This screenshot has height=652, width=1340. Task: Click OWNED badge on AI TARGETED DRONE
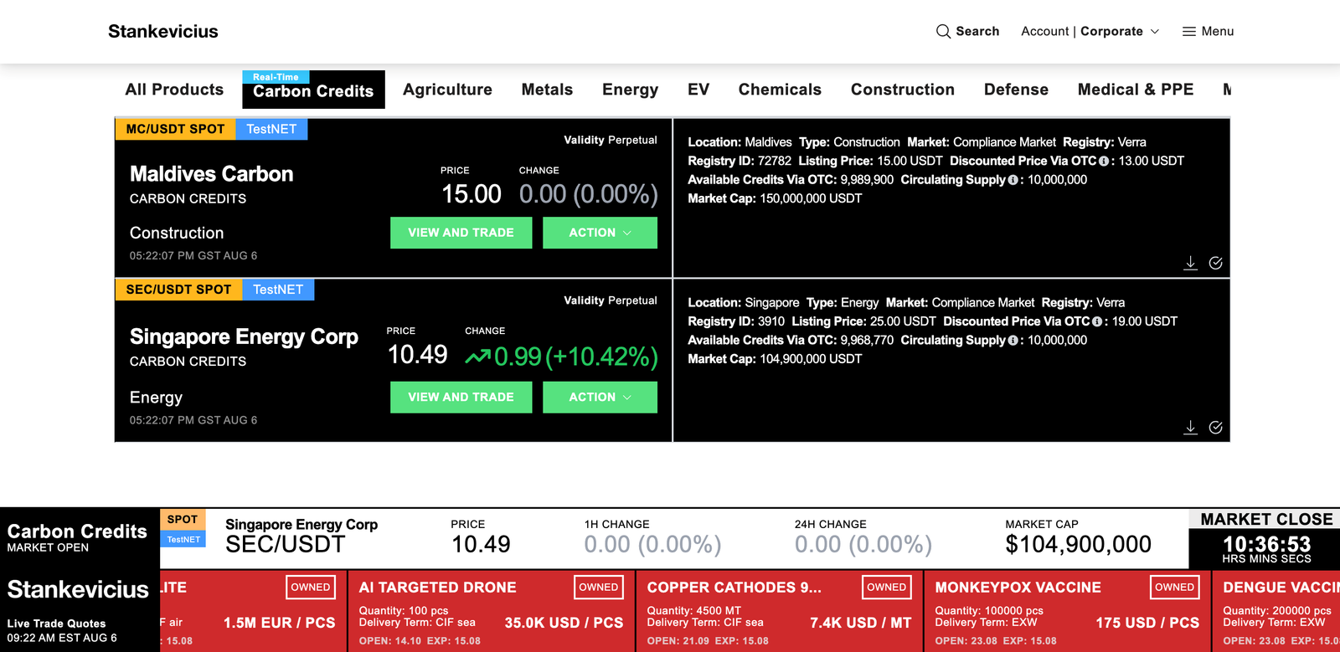pyautogui.click(x=598, y=588)
